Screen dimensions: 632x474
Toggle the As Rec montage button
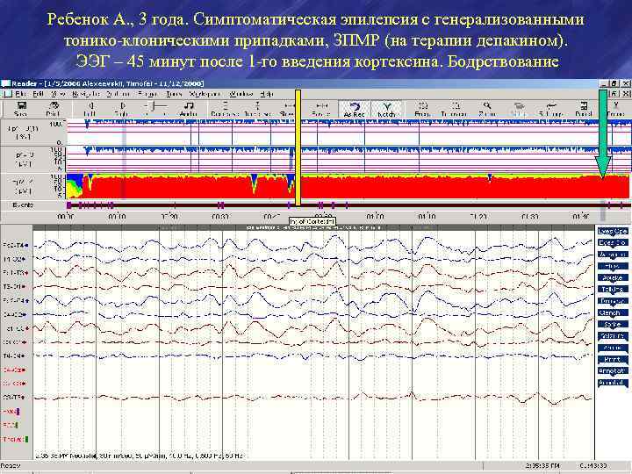[355, 109]
